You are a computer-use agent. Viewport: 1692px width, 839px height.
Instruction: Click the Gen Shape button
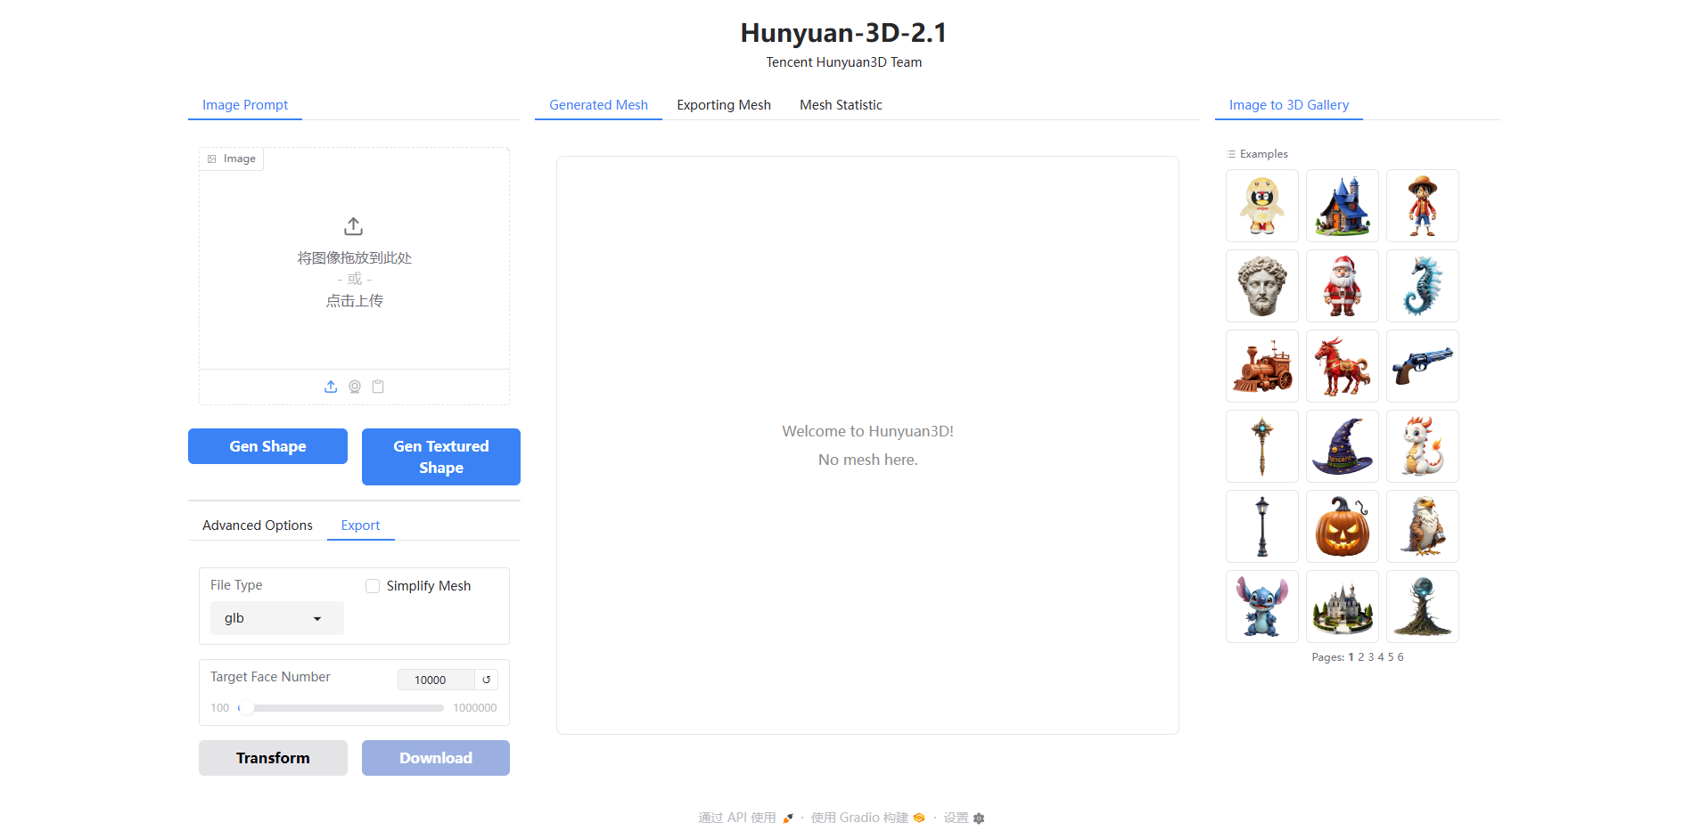coord(267,446)
